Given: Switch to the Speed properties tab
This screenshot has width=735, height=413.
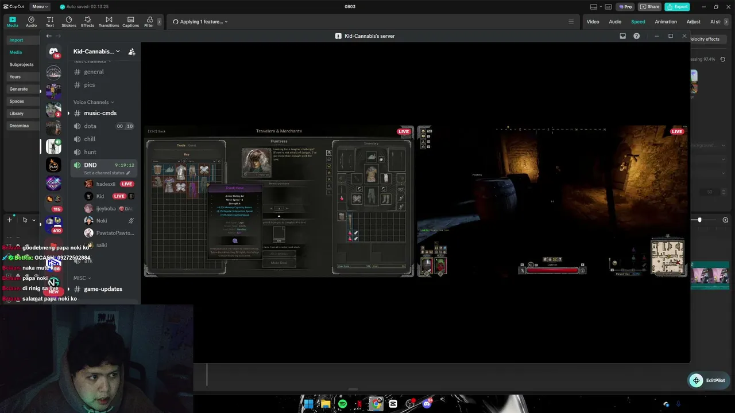Looking at the screenshot, I should [x=638, y=22].
